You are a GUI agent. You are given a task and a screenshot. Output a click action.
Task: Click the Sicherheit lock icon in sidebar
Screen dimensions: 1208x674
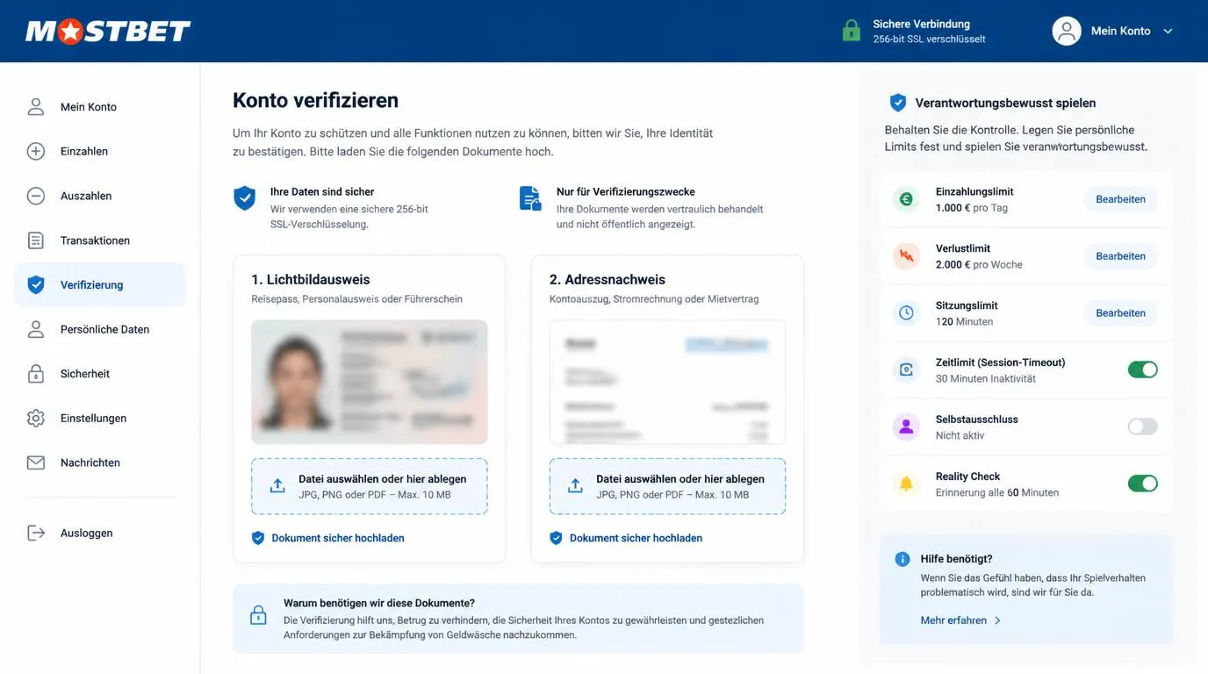tap(36, 374)
